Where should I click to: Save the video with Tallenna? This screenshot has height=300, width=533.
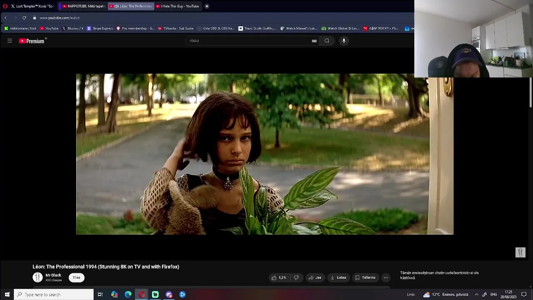tap(365, 277)
